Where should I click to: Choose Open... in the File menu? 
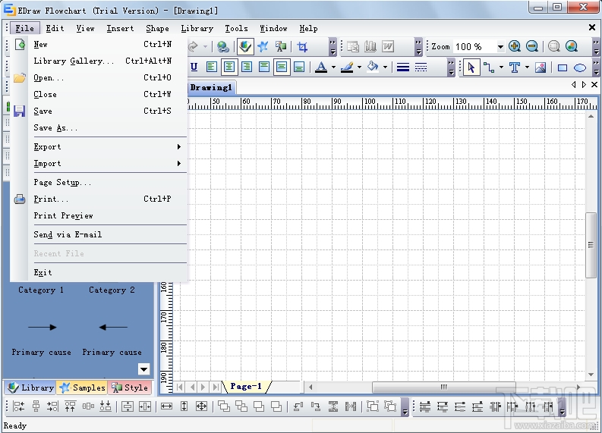pos(100,77)
